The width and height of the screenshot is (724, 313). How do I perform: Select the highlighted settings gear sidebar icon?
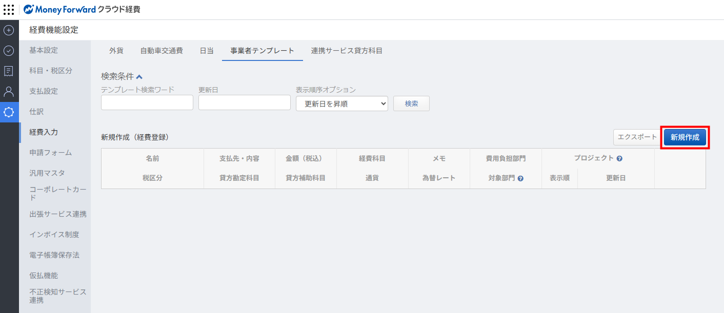(9, 112)
